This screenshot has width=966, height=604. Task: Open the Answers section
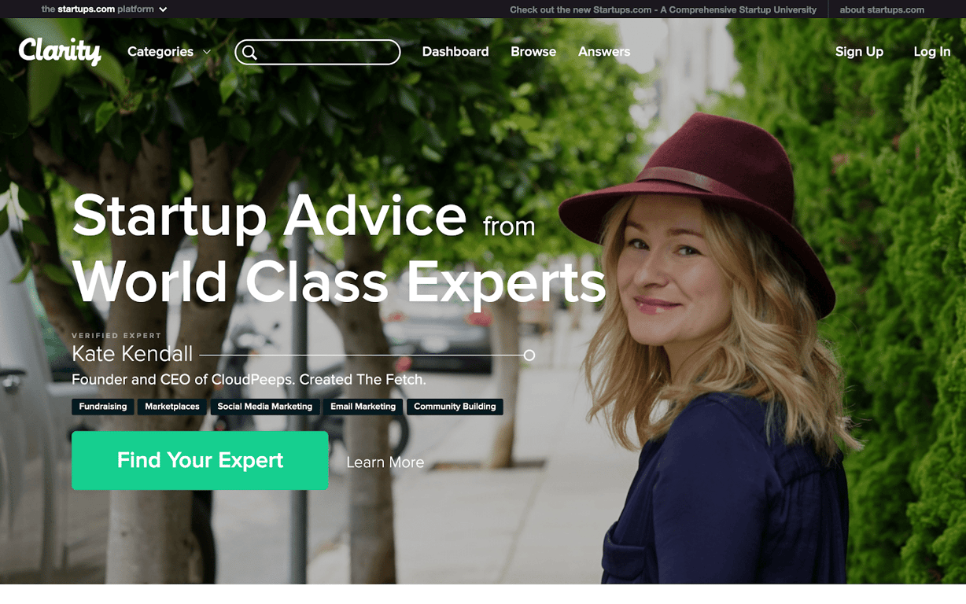point(604,52)
